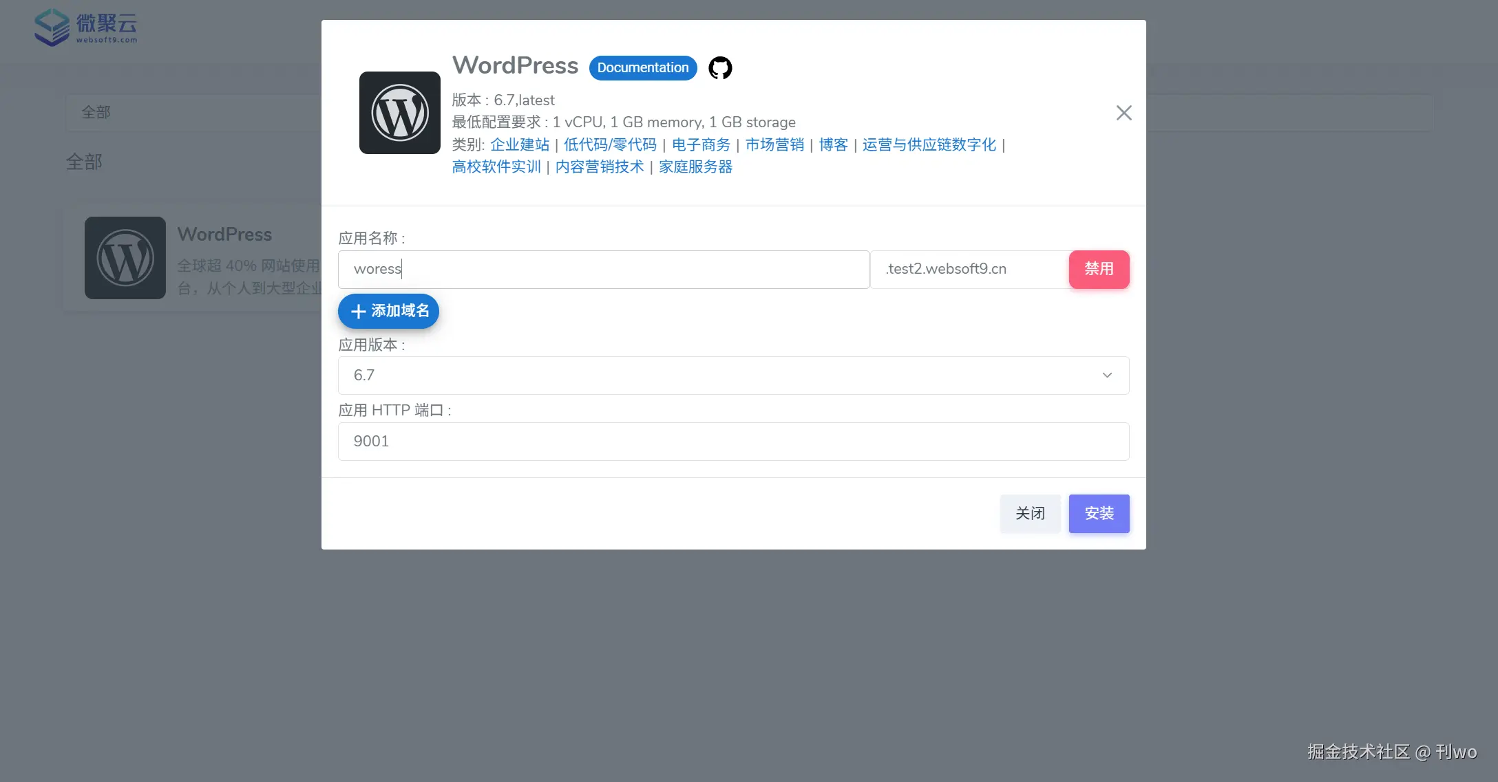1498x782 pixels.
Task: Select the 市场营销 category
Action: click(x=774, y=144)
